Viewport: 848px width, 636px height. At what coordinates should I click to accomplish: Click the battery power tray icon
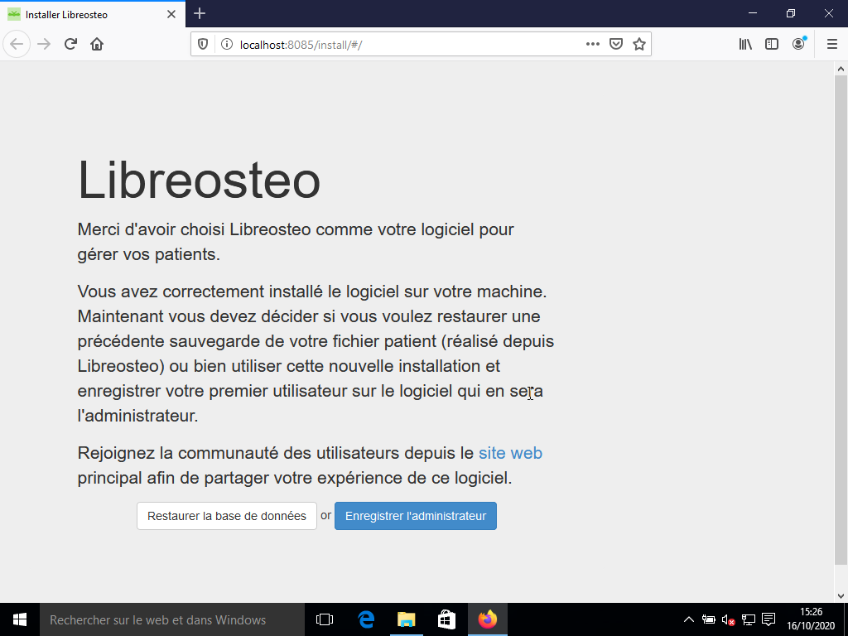(709, 619)
